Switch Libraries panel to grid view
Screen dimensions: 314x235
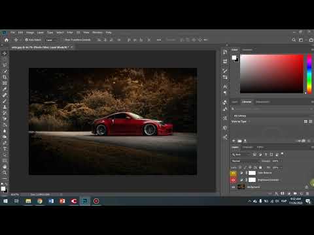pyautogui.click(x=305, y=121)
